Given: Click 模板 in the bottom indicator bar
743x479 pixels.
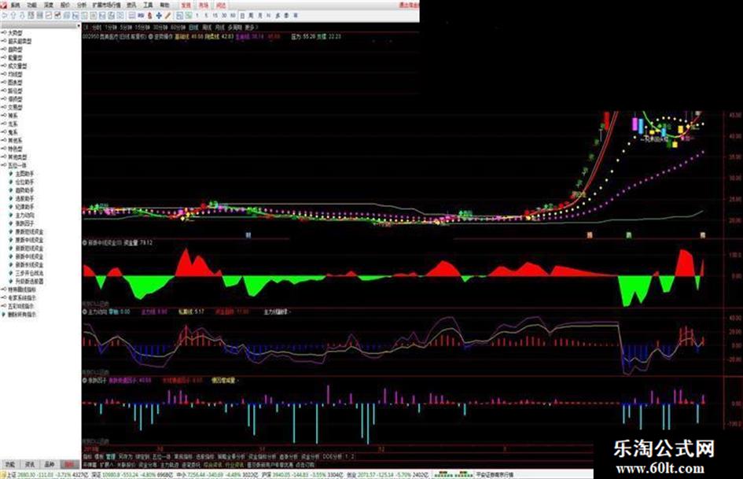Looking at the screenshot, I should (99, 457).
